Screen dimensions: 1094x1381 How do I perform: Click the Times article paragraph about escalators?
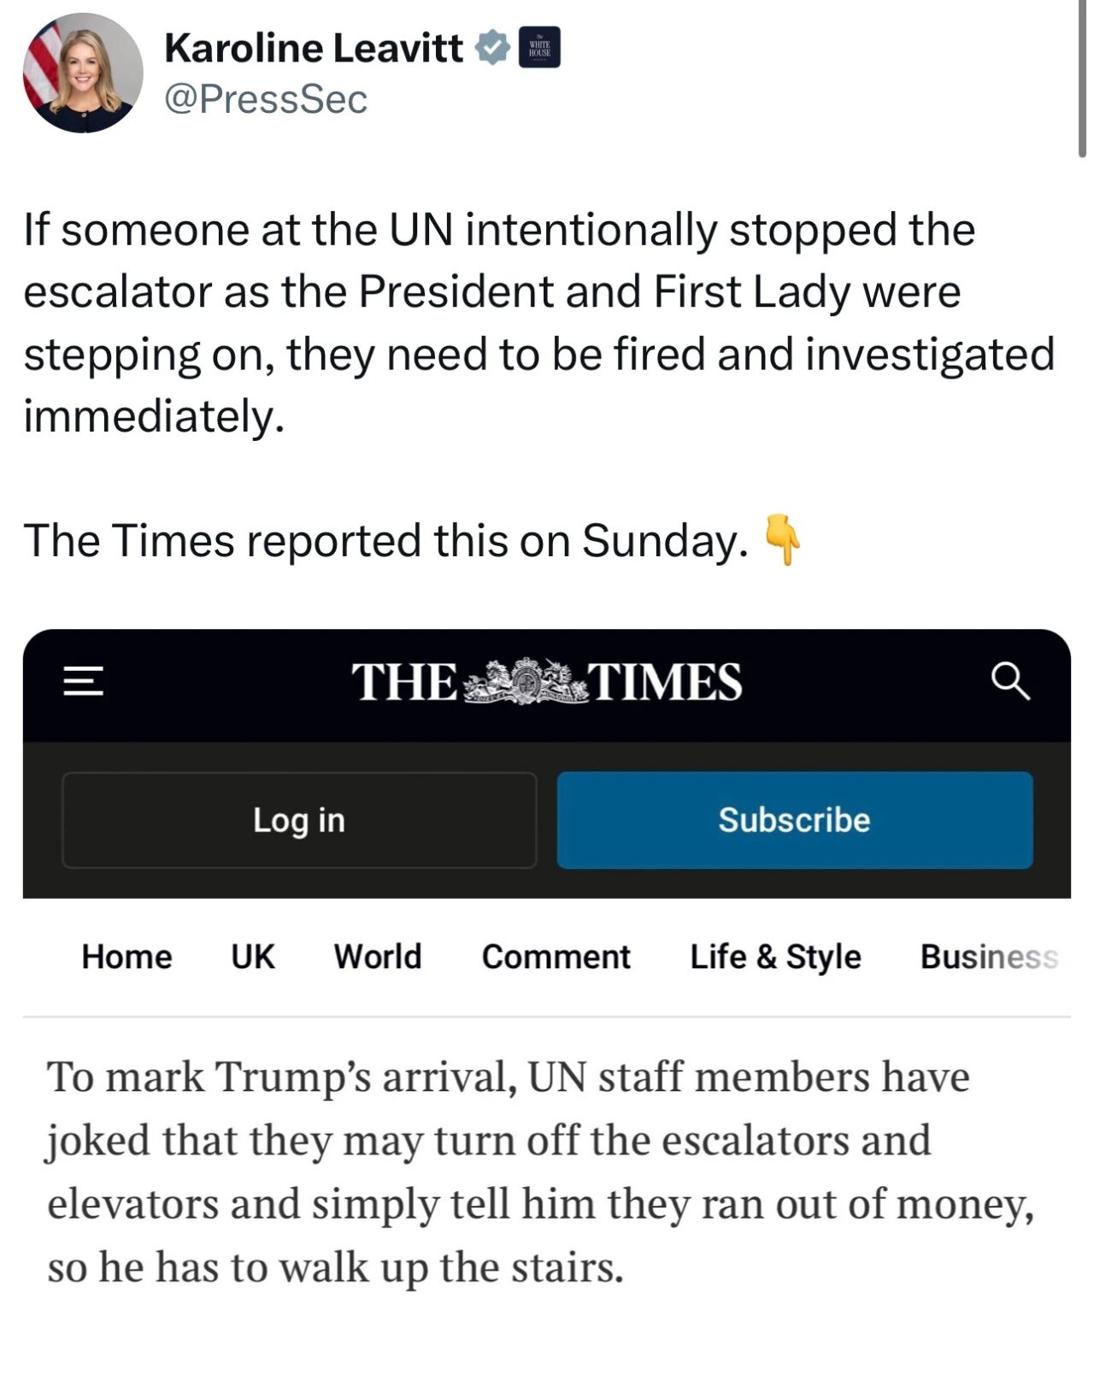540,1171
